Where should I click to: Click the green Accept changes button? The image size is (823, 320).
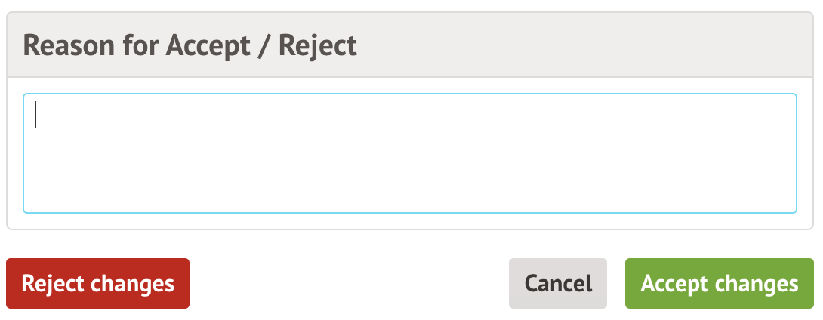(719, 284)
